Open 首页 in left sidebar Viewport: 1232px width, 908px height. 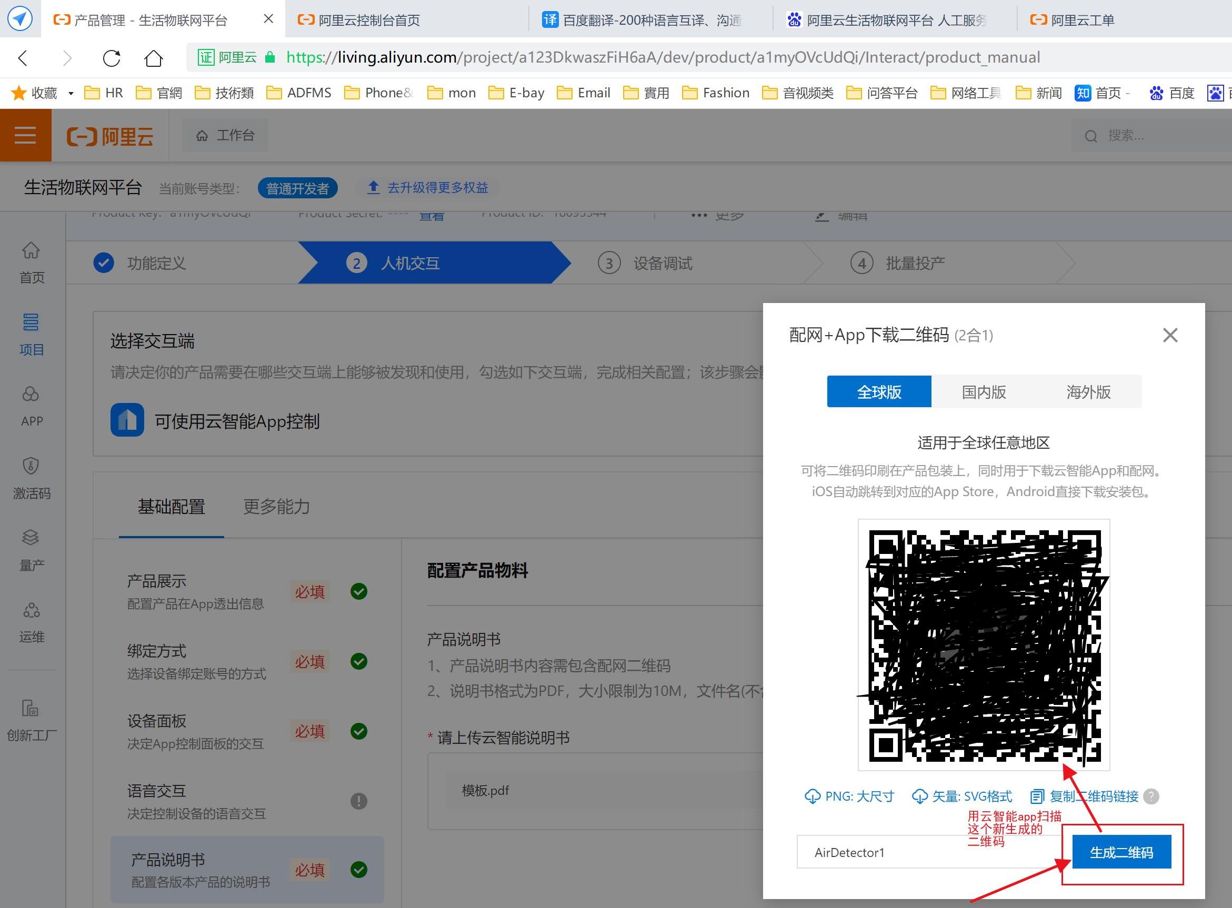[x=32, y=263]
